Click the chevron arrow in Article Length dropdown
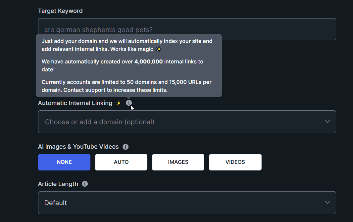The height and width of the screenshot is (222, 353). (x=327, y=203)
